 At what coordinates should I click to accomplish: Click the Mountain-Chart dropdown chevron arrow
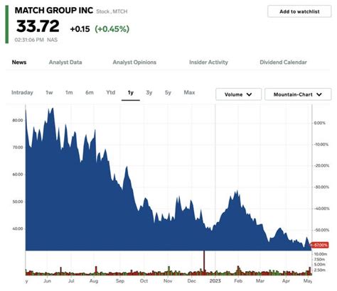pyautogui.click(x=319, y=94)
